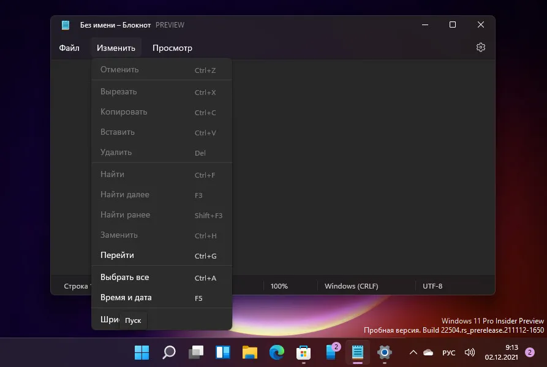This screenshot has width=547, height=367.
Task: Switch input language via РУС indicator
Action: (449, 352)
